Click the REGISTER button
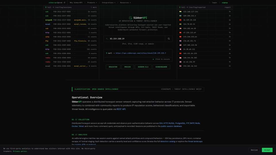Screen dimensions: 276x155 [x=113, y=67]
